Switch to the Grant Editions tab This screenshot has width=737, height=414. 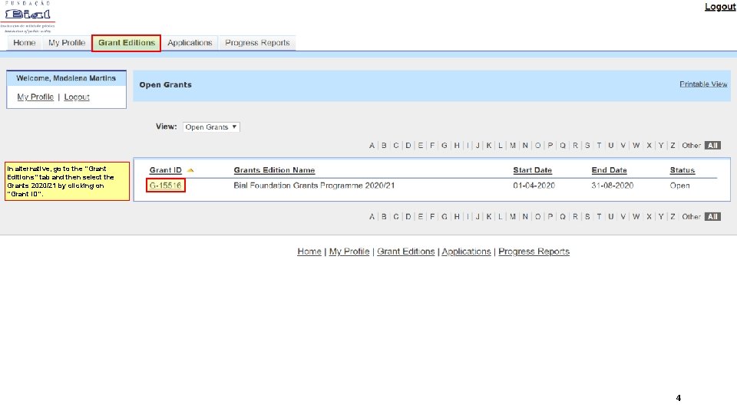coord(127,43)
